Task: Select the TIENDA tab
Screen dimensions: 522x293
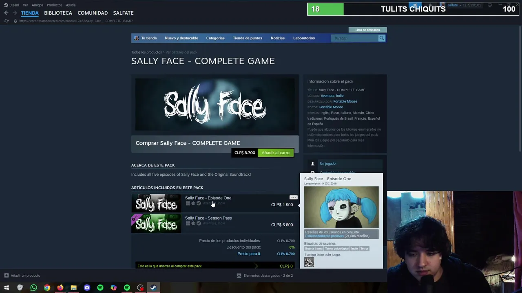Action: pos(30,13)
